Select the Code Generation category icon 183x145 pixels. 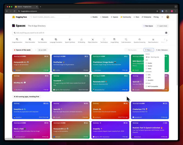click(x=126, y=39)
